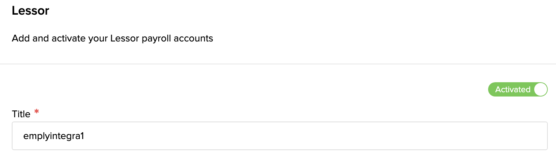Click the digit '1' in the Title value
556x168 pixels.
82,136
